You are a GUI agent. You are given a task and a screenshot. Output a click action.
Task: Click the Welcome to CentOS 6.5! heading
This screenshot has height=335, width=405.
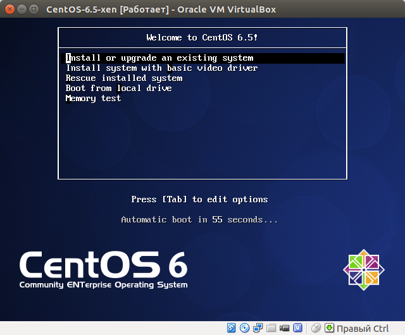[202, 38]
